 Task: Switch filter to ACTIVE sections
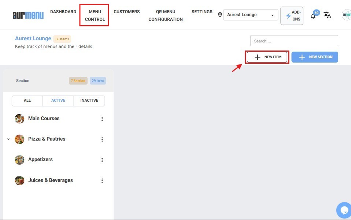click(x=58, y=101)
